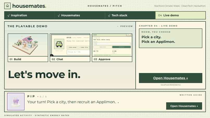Click the WRITTEN GUIDE label
Viewport: 210px width, 118px height.
pos(191,95)
